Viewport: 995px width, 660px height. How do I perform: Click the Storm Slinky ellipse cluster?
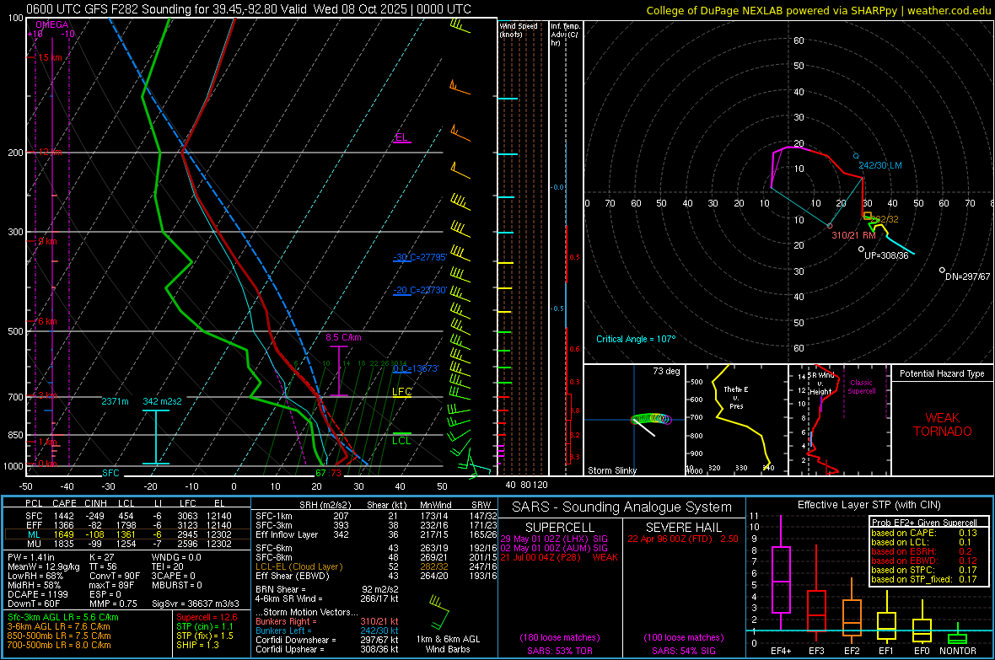point(652,419)
